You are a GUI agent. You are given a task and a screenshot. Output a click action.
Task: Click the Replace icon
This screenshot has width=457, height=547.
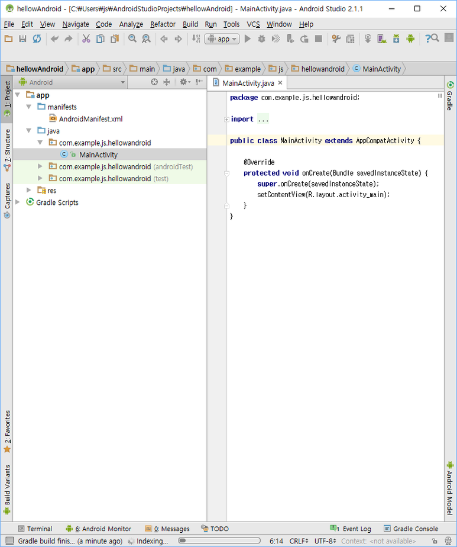[x=146, y=38]
